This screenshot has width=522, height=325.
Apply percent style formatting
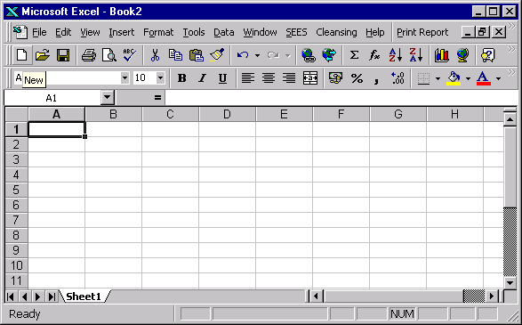[x=357, y=78]
